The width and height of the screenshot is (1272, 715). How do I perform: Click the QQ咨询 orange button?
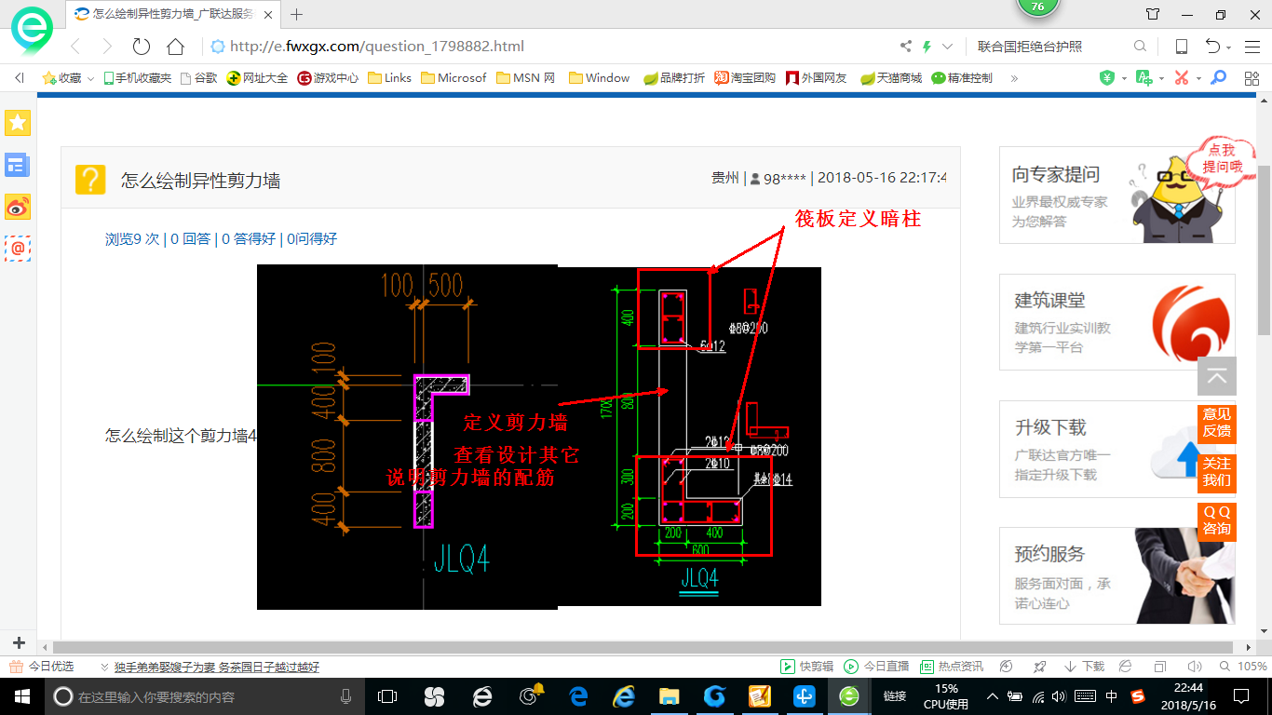[x=1216, y=520]
